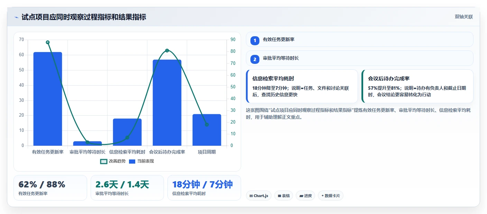Click the 2.6天 / 1.4天 stat card
This screenshot has height=214, width=487.
[x=127, y=188]
